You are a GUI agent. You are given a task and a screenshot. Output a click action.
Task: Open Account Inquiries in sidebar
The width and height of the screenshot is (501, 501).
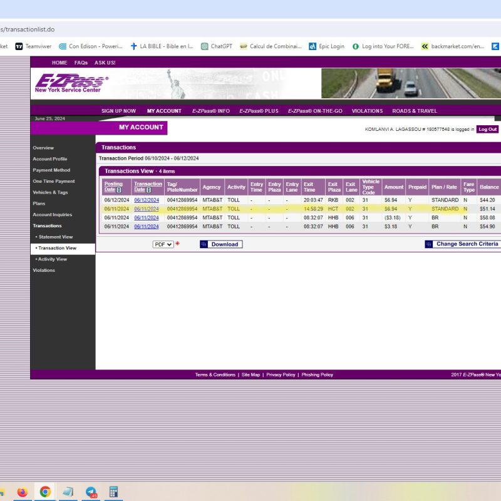coord(53,215)
